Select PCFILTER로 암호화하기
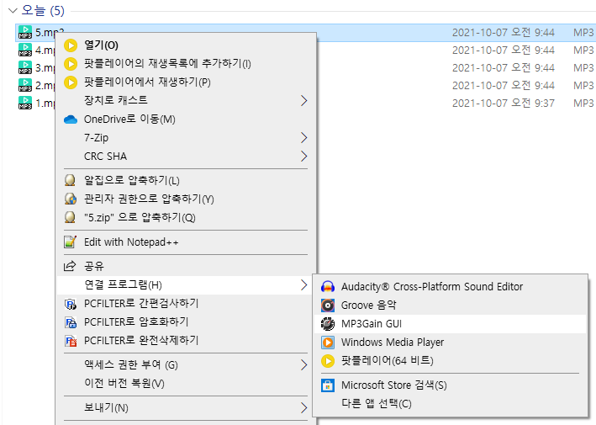The width and height of the screenshot is (596, 425). [x=187, y=321]
